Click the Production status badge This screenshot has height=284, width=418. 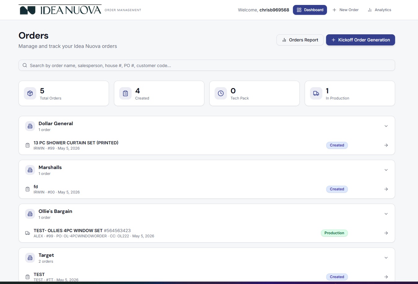[x=334, y=233]
